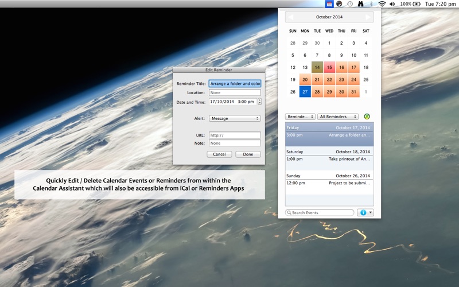
Task: Select October 13 on the calendar
Action: tap(305, 67)
